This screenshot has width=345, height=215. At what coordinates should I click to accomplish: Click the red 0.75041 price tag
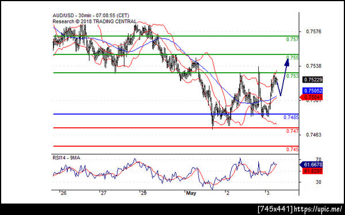coord(311,97)
